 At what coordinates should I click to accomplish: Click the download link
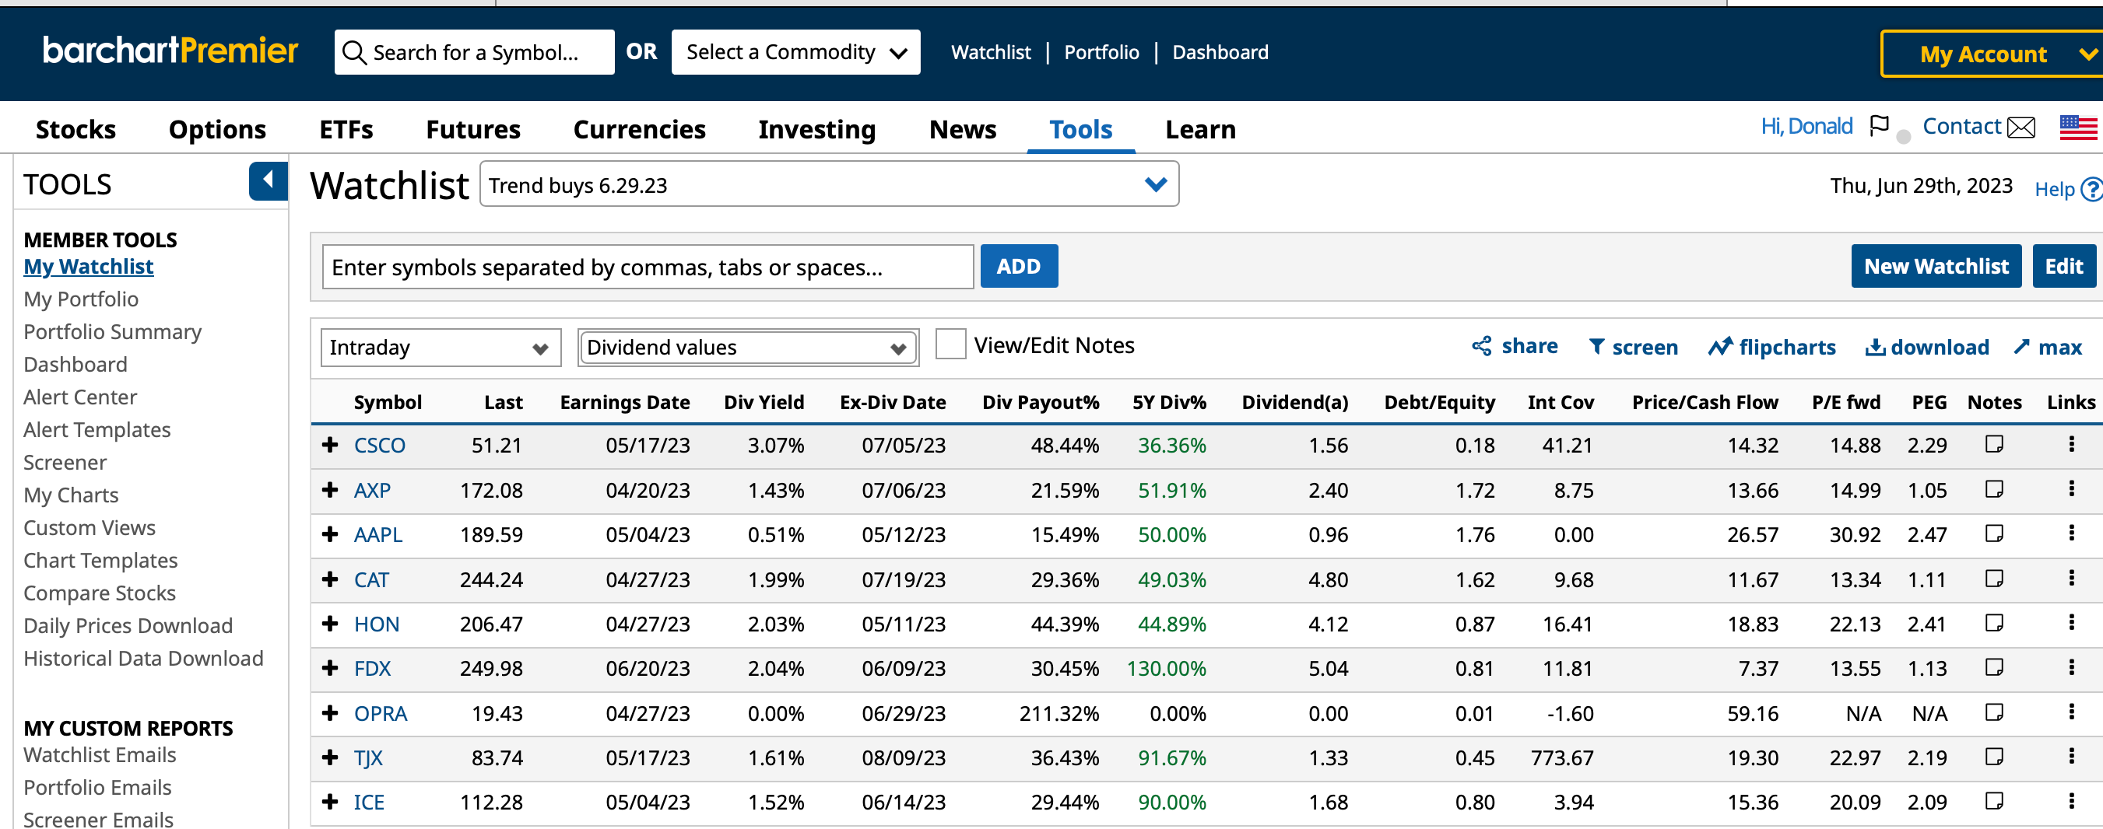click(x=1927, y=348)
